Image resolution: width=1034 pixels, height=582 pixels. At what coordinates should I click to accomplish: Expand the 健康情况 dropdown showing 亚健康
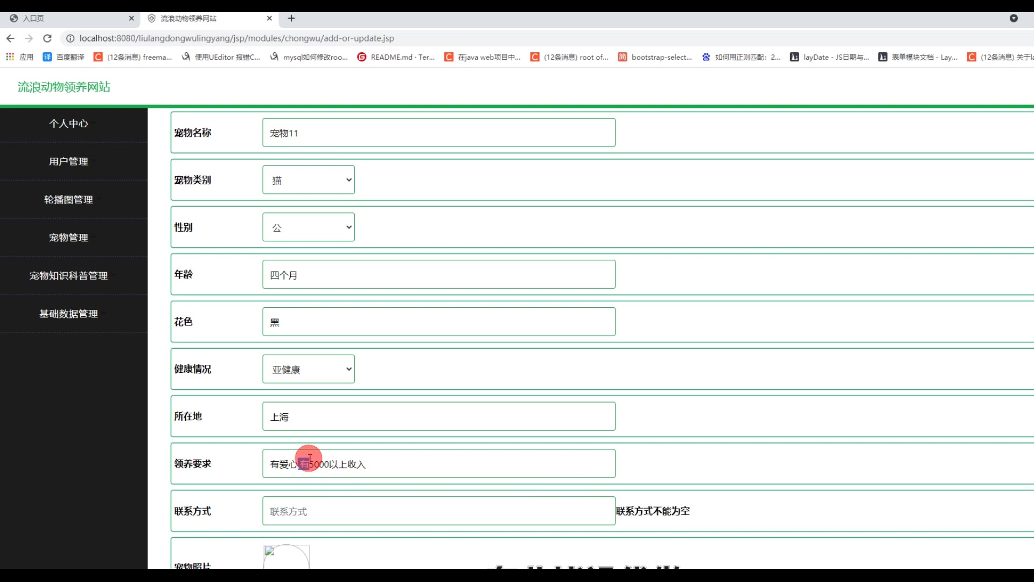tap(309, 369)
